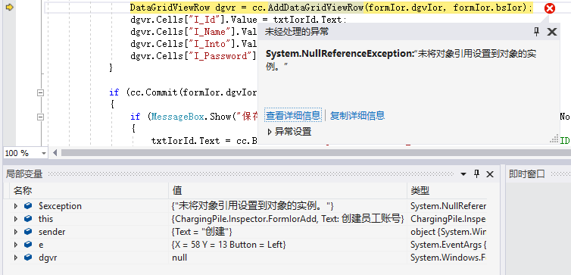571x275 pixels.
Task: Click the 查看详细信息 link
Action: 294,116
